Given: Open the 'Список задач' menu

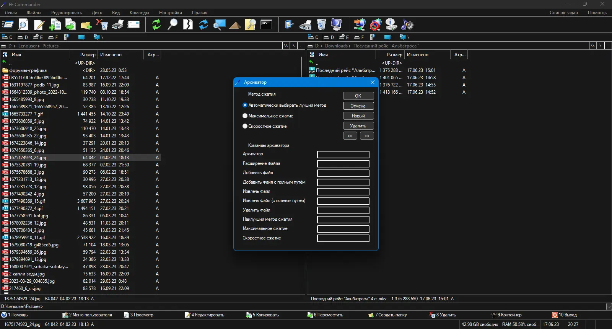Looking at the screenshot, I should coord(564,13).
